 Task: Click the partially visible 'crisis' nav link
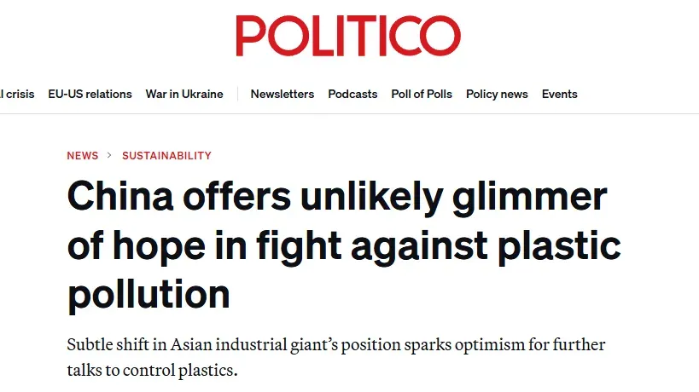[17, 94]
